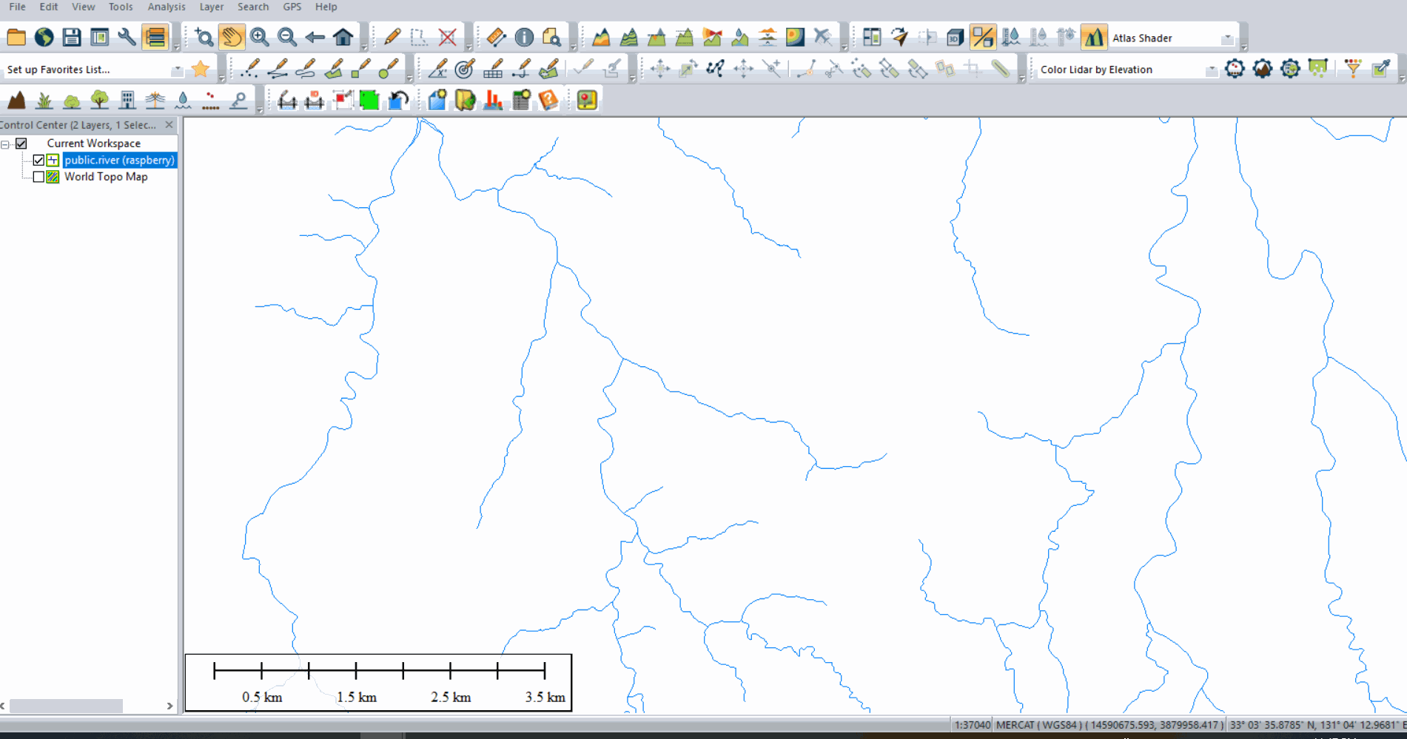Click the Zoom In magnifier
The height and width of the screenshot is (739, 1407).
259,37
